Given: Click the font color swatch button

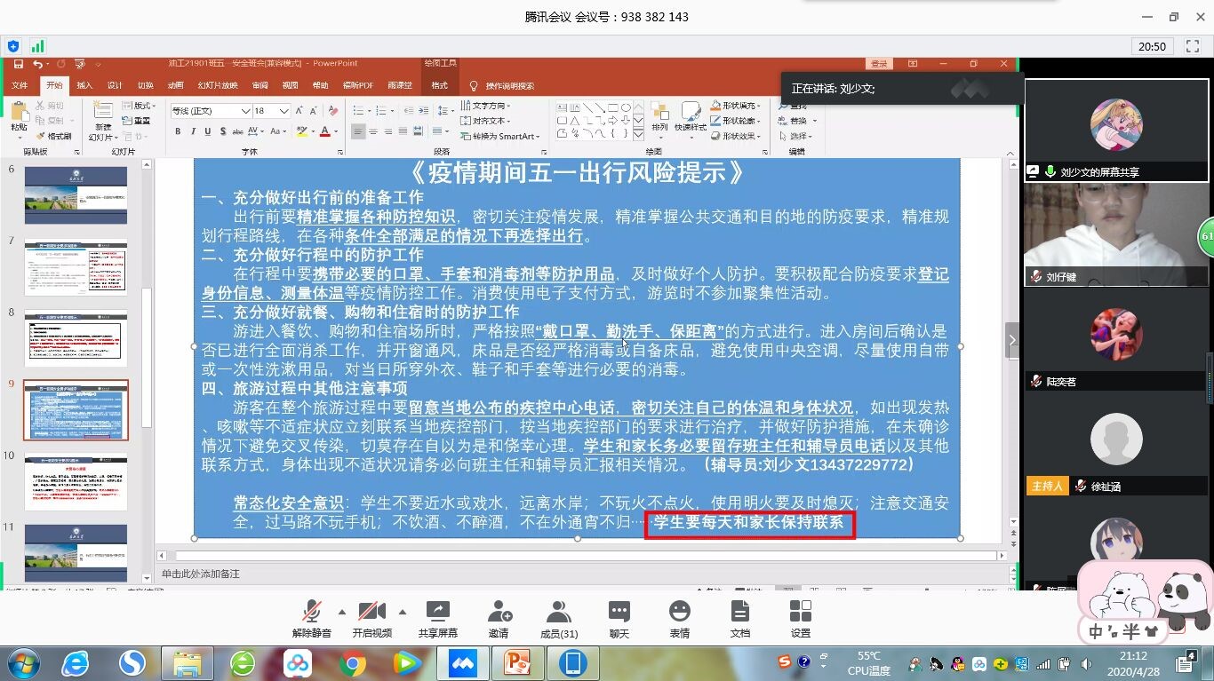Looking at the screenshot, I should 323,131.
